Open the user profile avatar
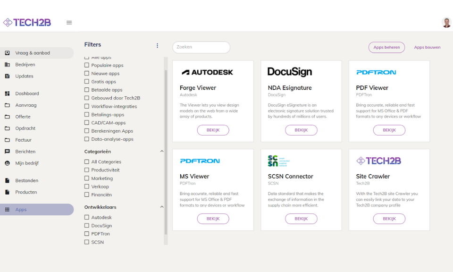This screenshot has width=453, height=272. click(x=446, y=22)
